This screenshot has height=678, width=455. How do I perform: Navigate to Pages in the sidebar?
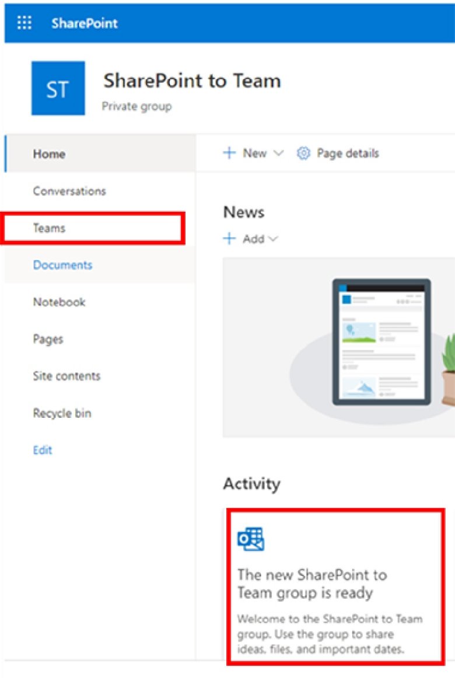48,339
